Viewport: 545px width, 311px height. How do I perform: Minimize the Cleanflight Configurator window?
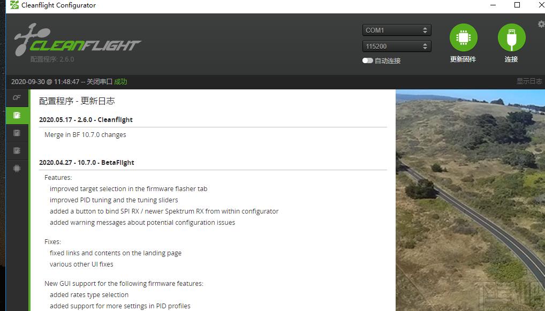[x=493, y=5]
